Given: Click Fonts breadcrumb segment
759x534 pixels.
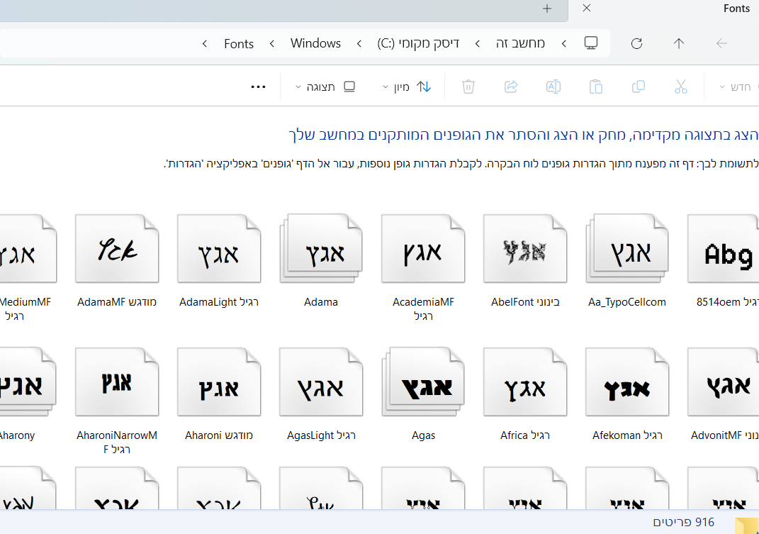Looking at the screenshot, I should (239, 43).
